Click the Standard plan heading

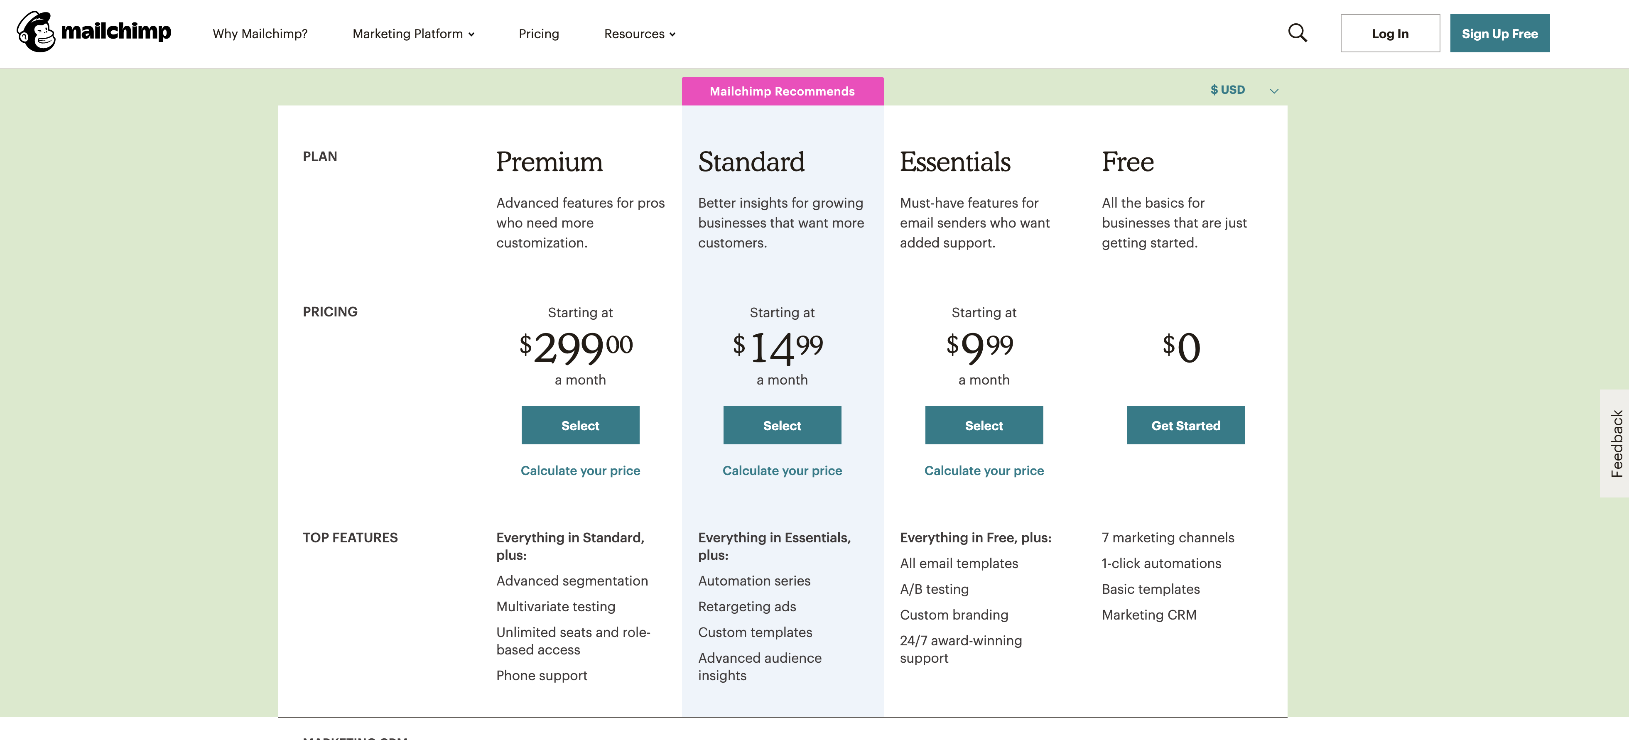click(751, 162)
